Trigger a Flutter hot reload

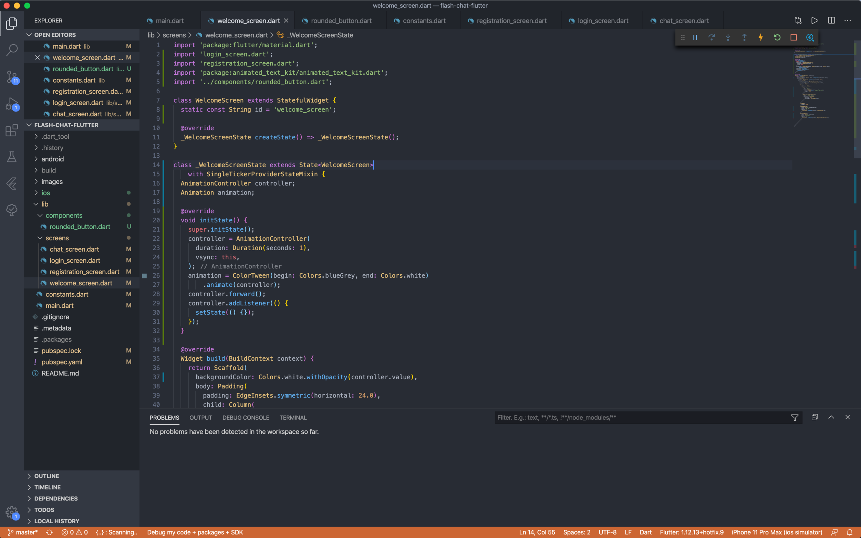(x=760, y=38)
